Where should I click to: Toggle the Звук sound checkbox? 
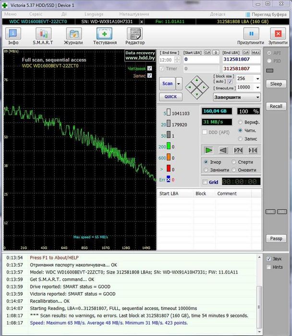tap(269, 259)
